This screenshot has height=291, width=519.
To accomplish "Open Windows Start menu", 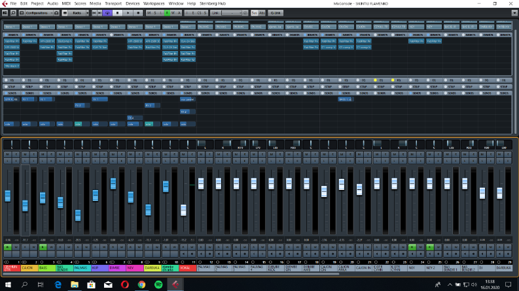I will tap(8, 284).
